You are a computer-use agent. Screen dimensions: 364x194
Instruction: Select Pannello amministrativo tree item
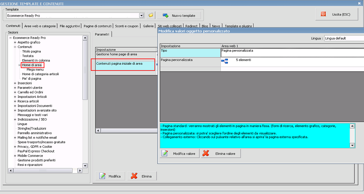coord(35,133)
